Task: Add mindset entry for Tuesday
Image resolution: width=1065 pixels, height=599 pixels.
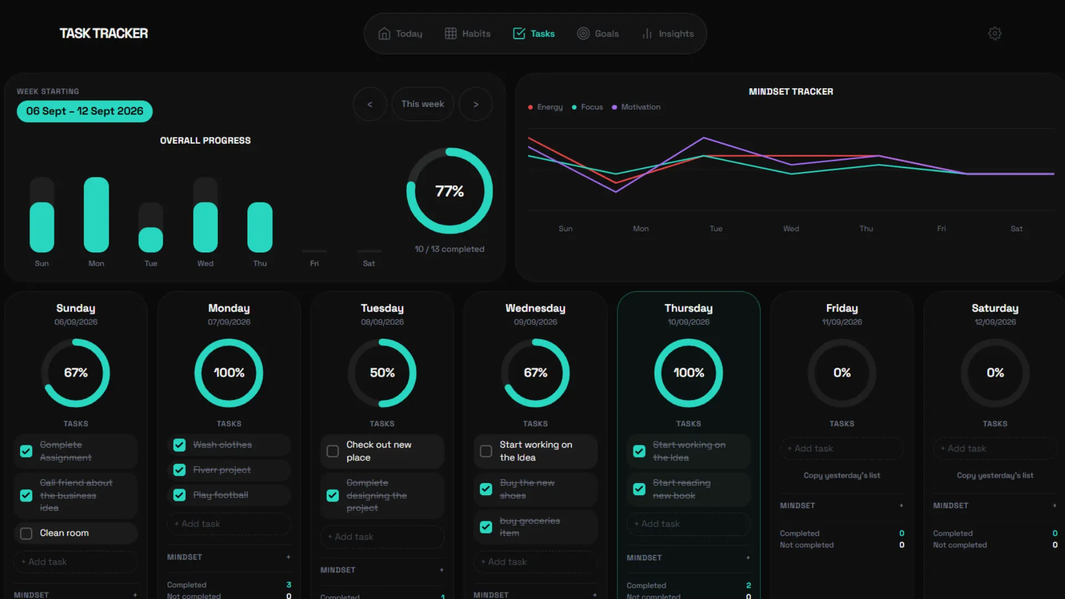Action: coord(442,570)
